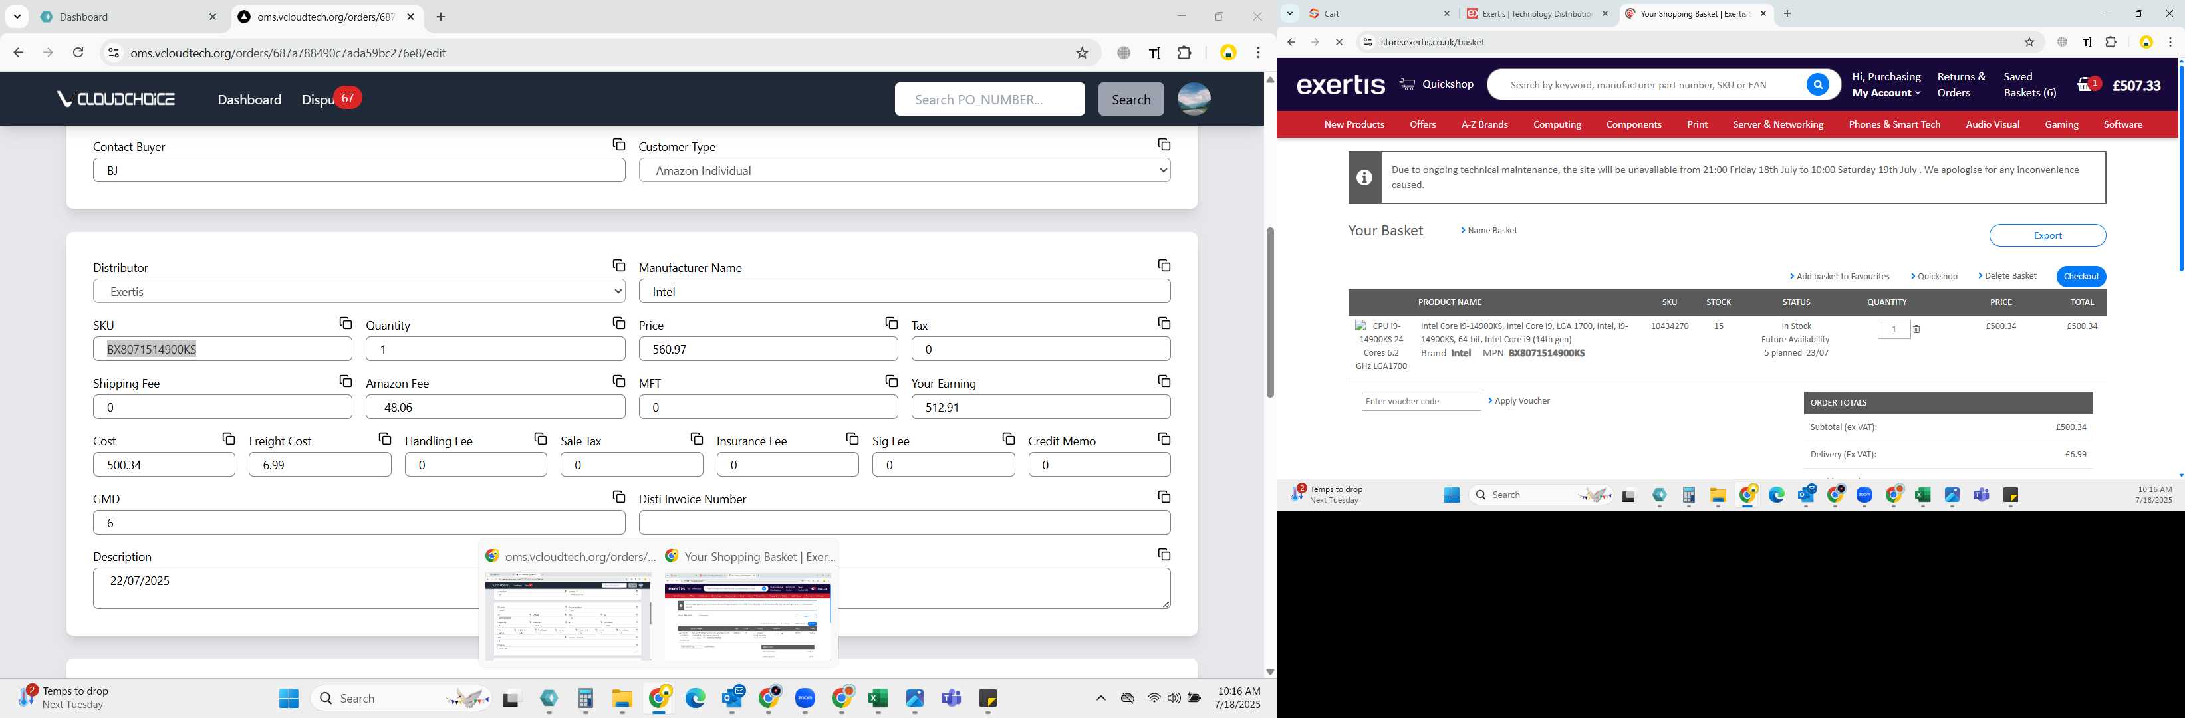Image resolution: width=2185 pixels, height=718 pixels.
Task: Reload the OMS order page
Action: click(x=78, y=53)
